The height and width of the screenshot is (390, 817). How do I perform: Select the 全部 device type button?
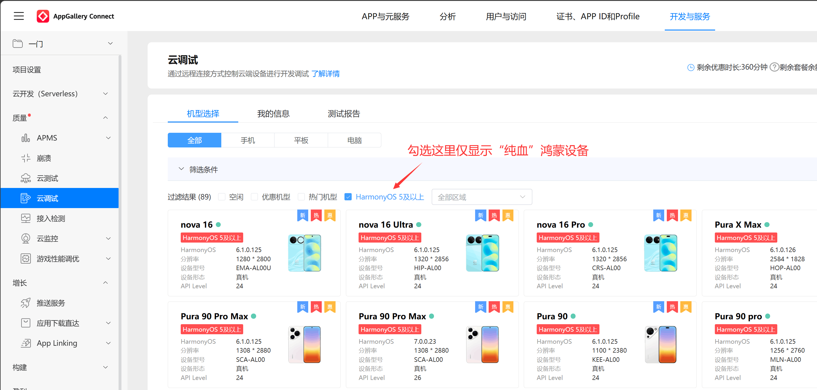point(195,140)
